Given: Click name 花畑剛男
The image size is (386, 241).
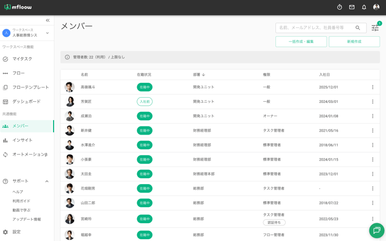Looking at the screenshot, I should [x=88, y=189].
